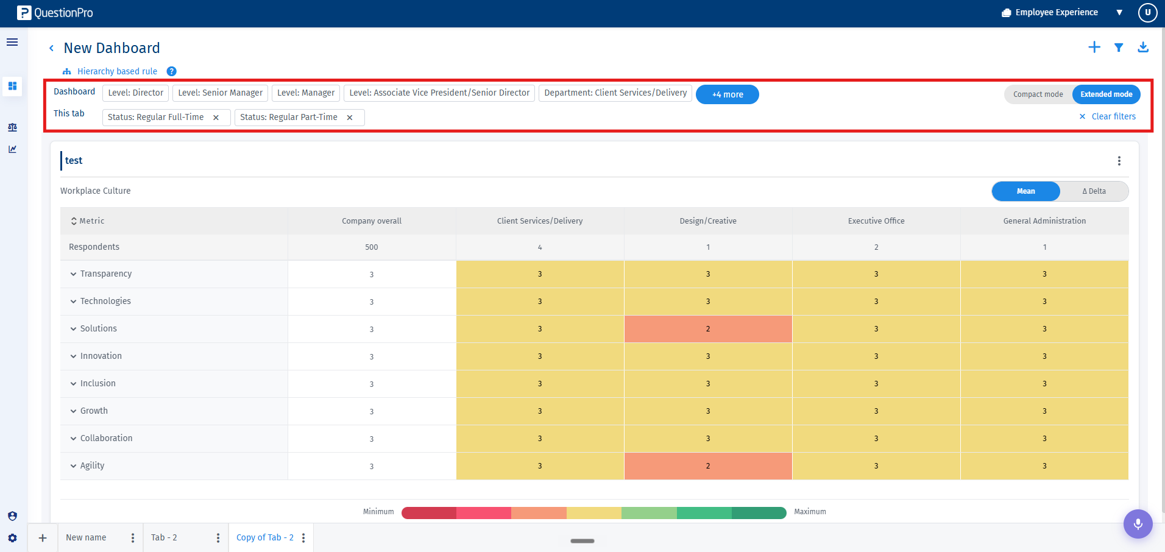The height and width of the screenshot is (552, 1165).
Task: Click the QuestionPro logo
Action: coord(55,13)
